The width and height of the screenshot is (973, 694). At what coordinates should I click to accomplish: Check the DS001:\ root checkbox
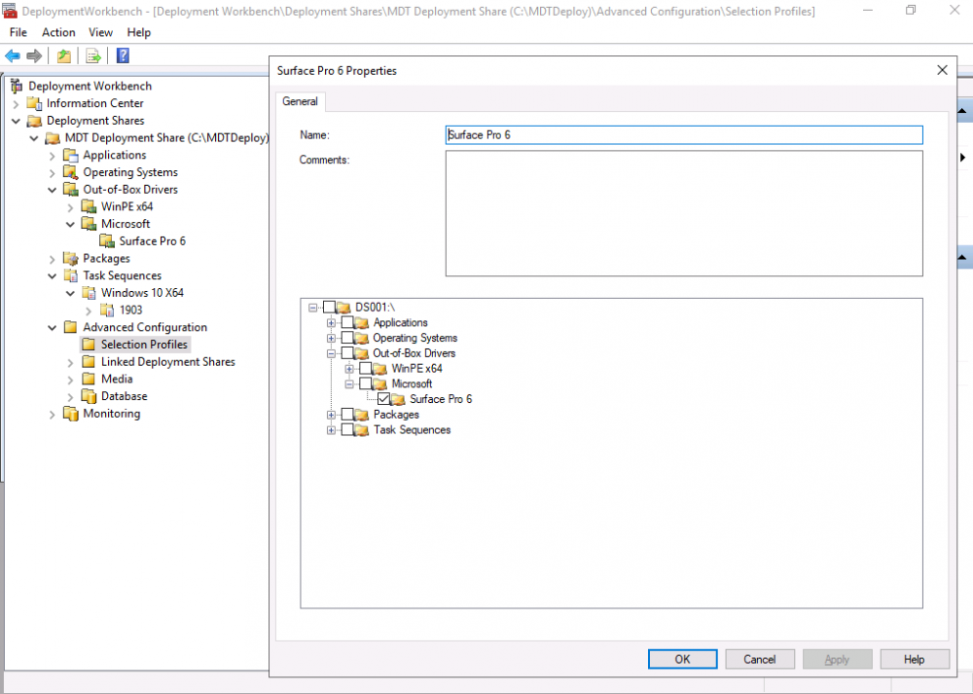330,308
